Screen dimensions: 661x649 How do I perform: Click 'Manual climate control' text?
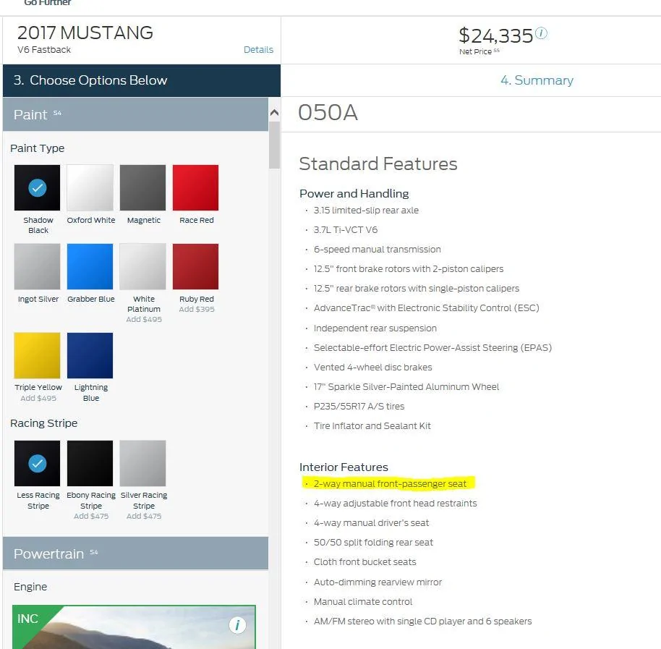[x=363, y=602]
